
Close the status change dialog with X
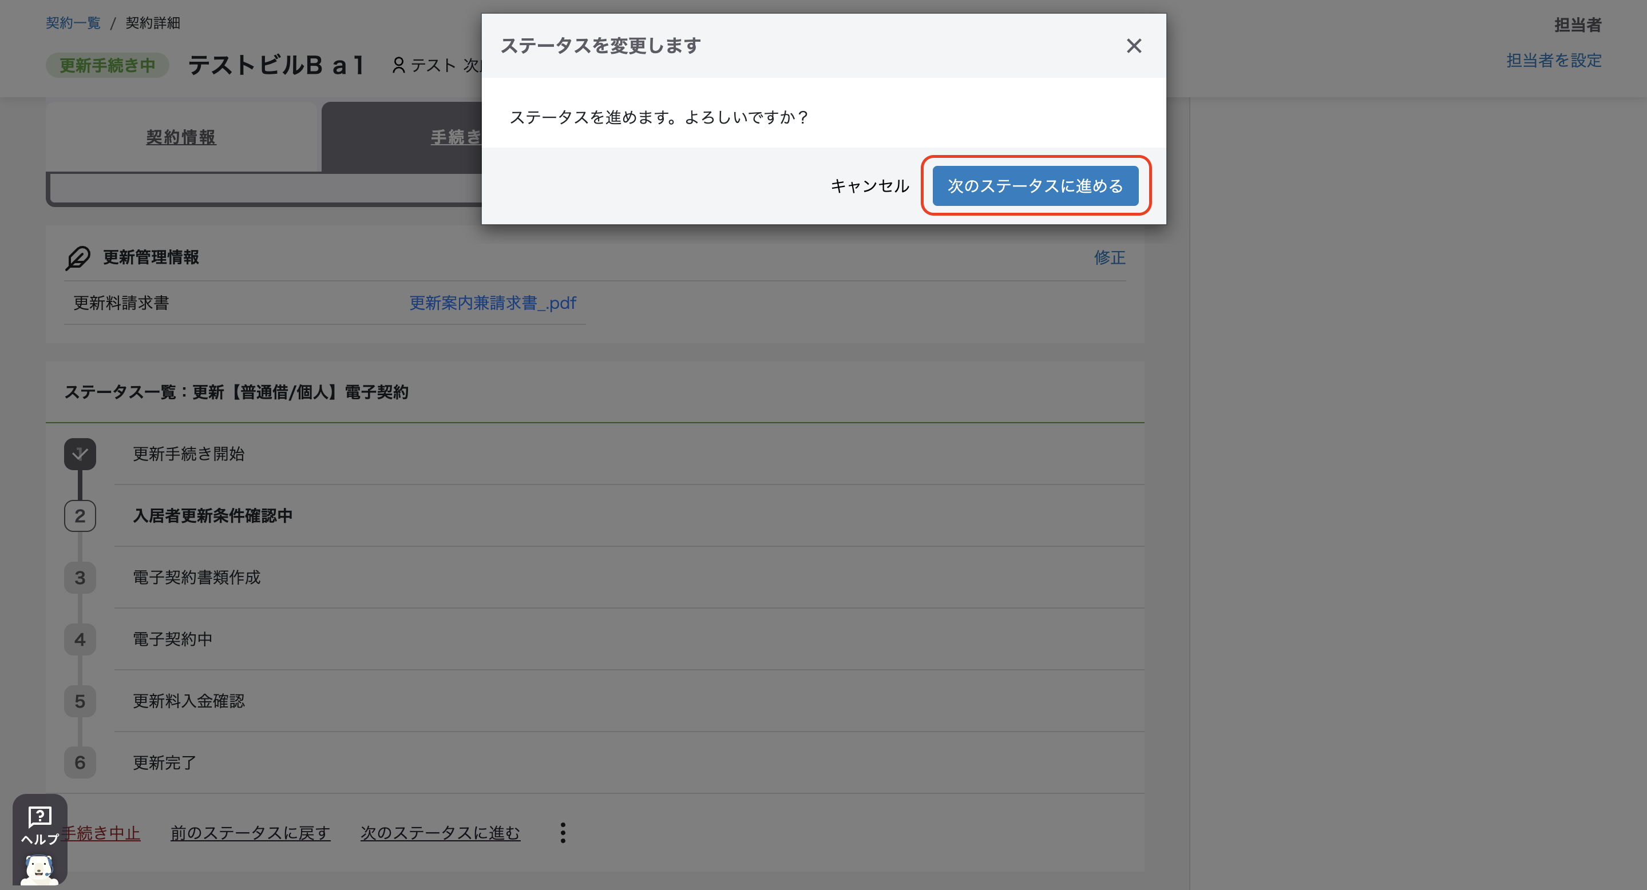click(1134, 46)
